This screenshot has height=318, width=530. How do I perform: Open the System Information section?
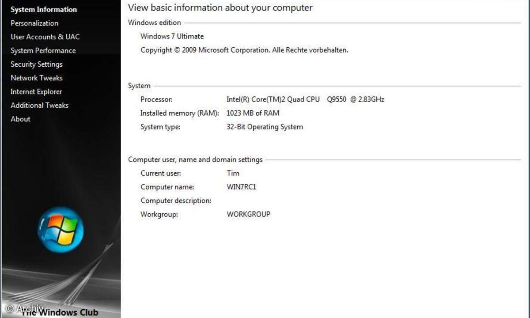[44, 9]
